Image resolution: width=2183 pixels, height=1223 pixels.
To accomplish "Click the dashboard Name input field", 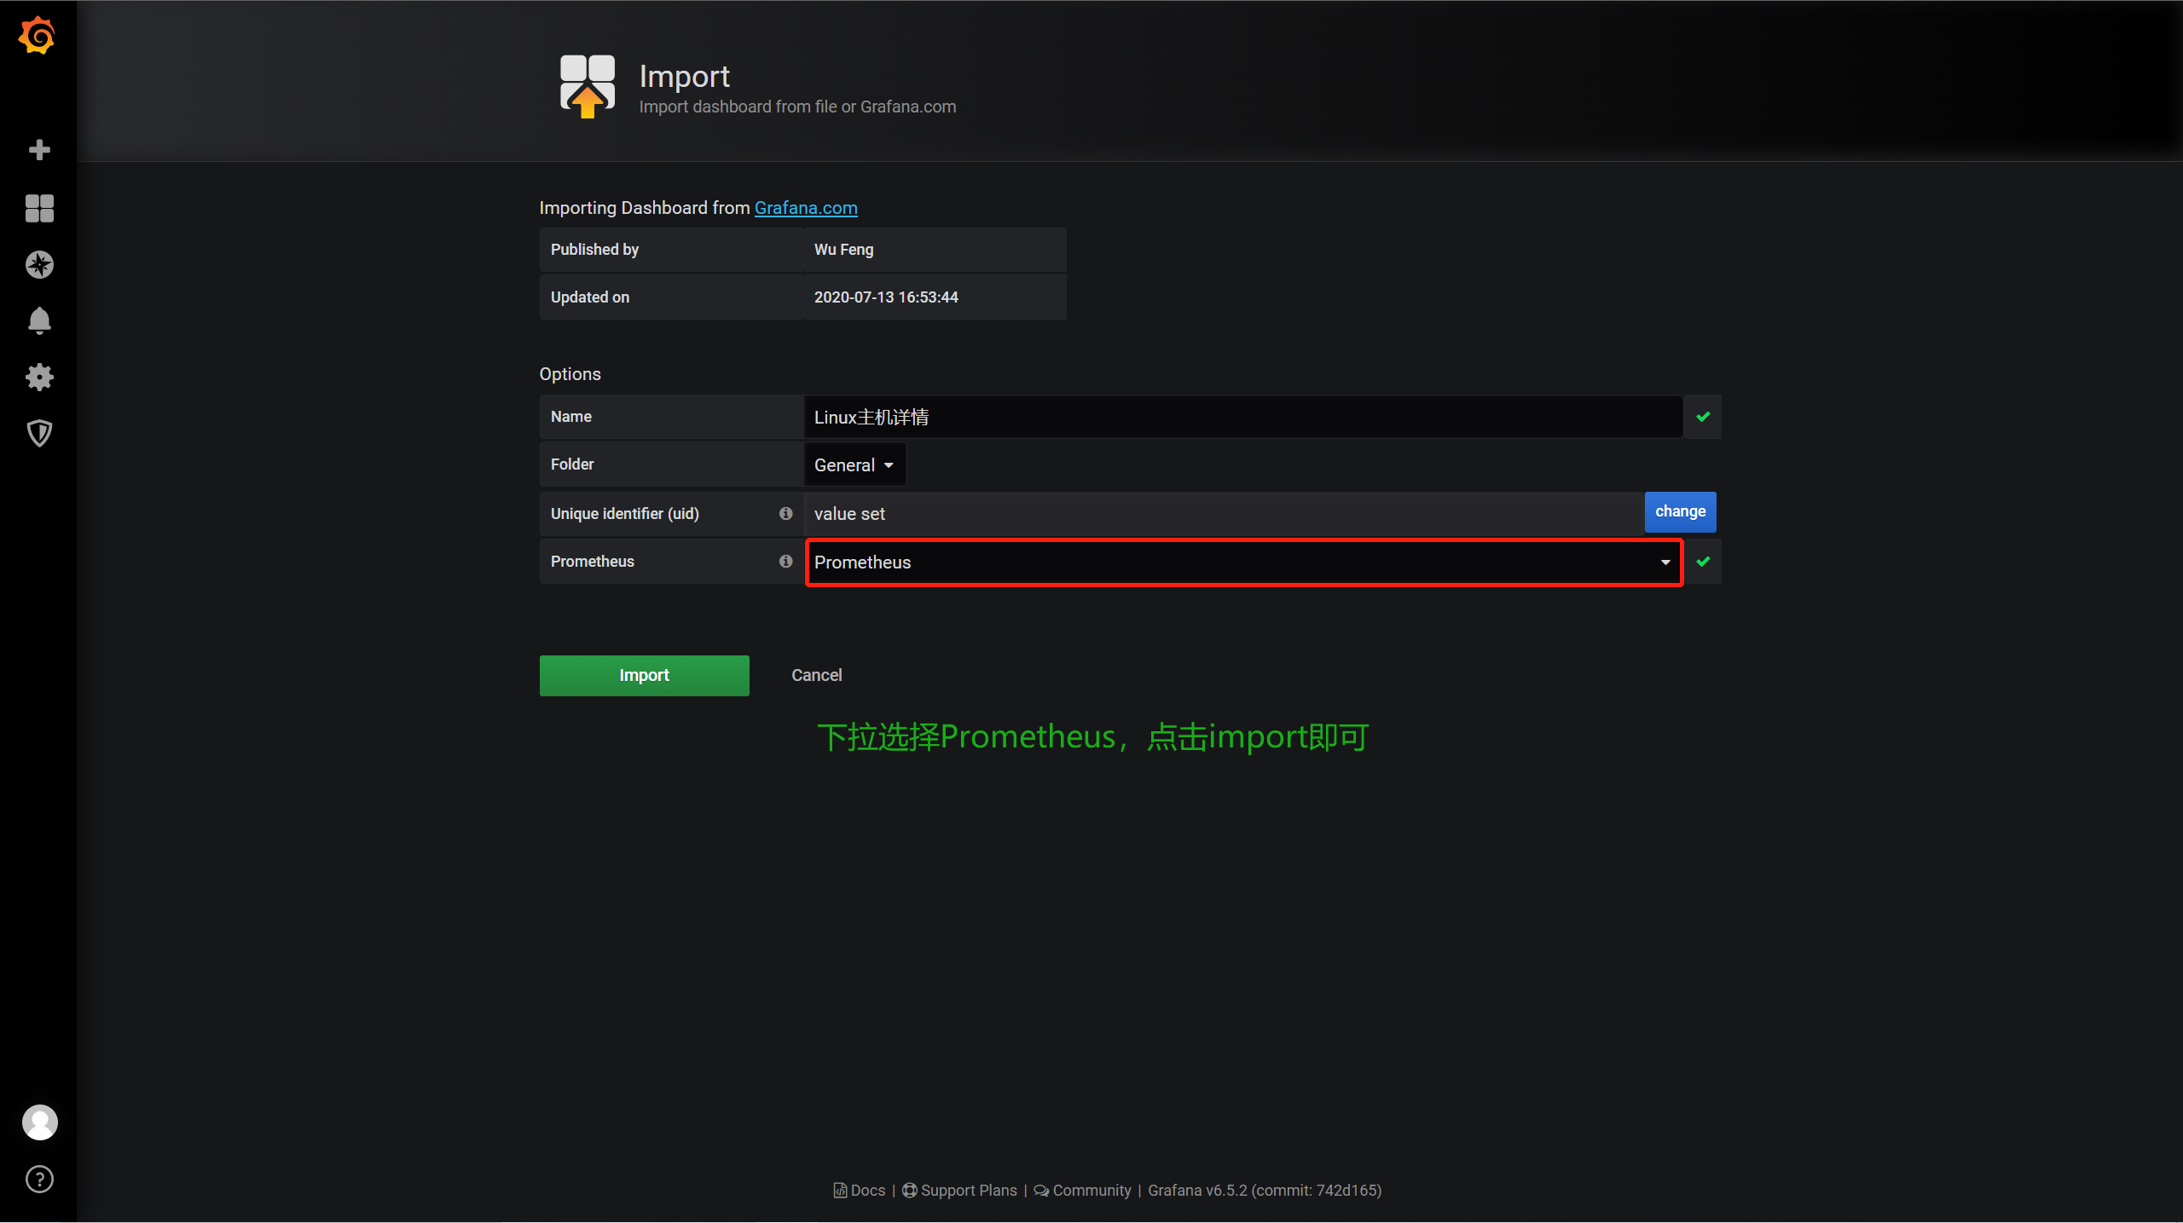I will [x=1242, y=417].
